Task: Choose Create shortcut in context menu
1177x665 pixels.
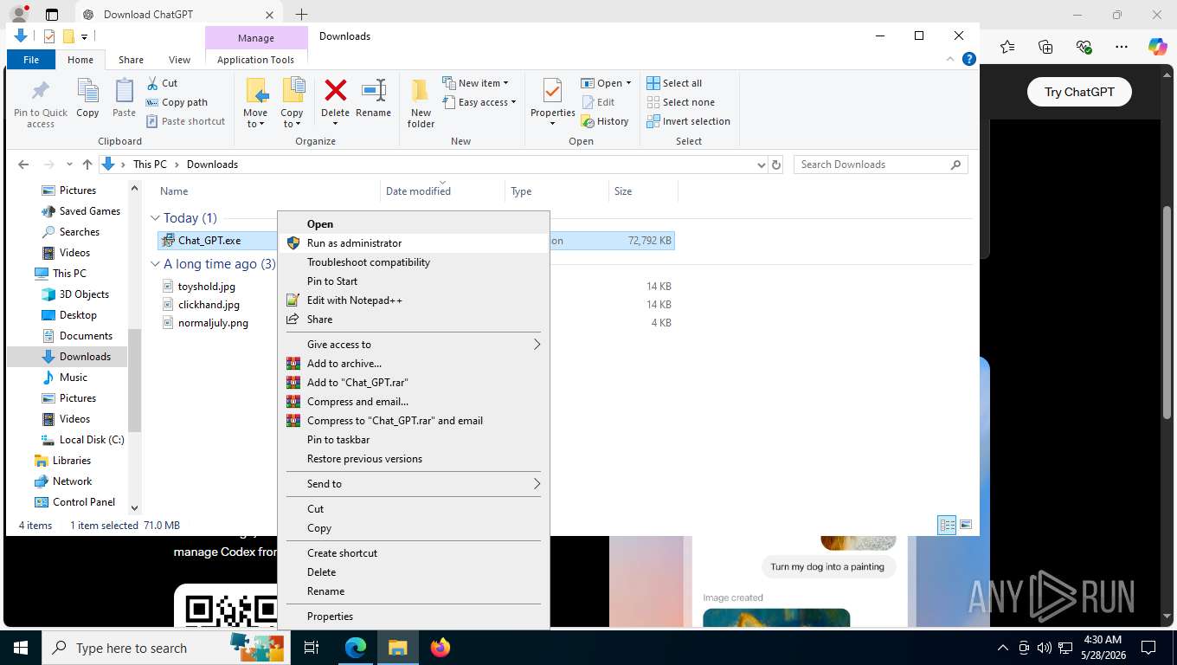Action: (414, 553)
